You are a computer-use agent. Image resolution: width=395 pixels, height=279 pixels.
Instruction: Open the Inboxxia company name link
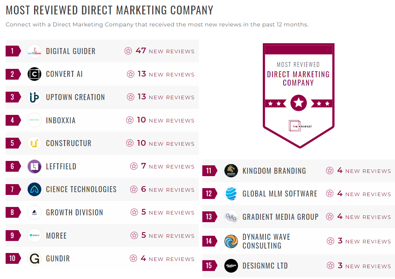(60, 120)
